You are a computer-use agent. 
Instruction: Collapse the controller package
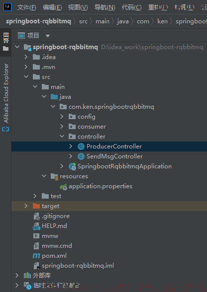[x=62, y=136]
